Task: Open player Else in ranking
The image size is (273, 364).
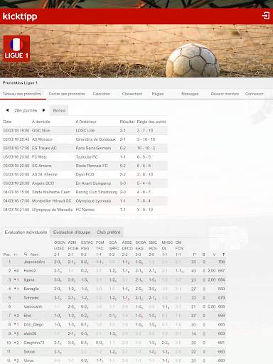Action: tap(28, 316)
